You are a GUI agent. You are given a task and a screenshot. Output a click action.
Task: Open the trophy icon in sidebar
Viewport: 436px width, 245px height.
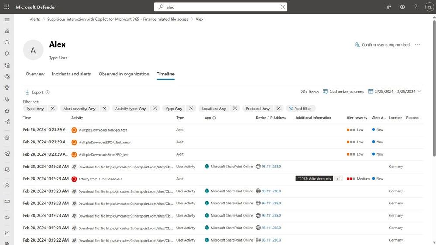click(7, 88)
